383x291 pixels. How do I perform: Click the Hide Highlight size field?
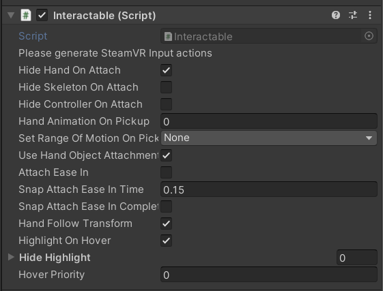point(357,258)
